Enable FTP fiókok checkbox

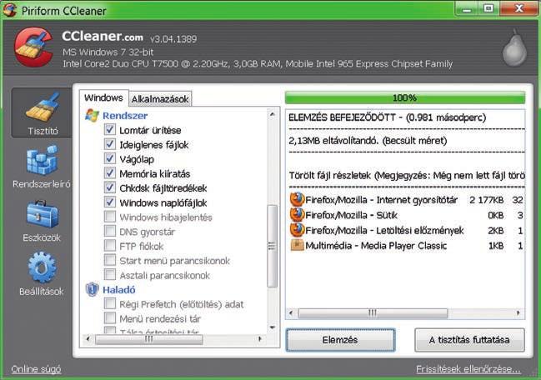click(110, 246)
